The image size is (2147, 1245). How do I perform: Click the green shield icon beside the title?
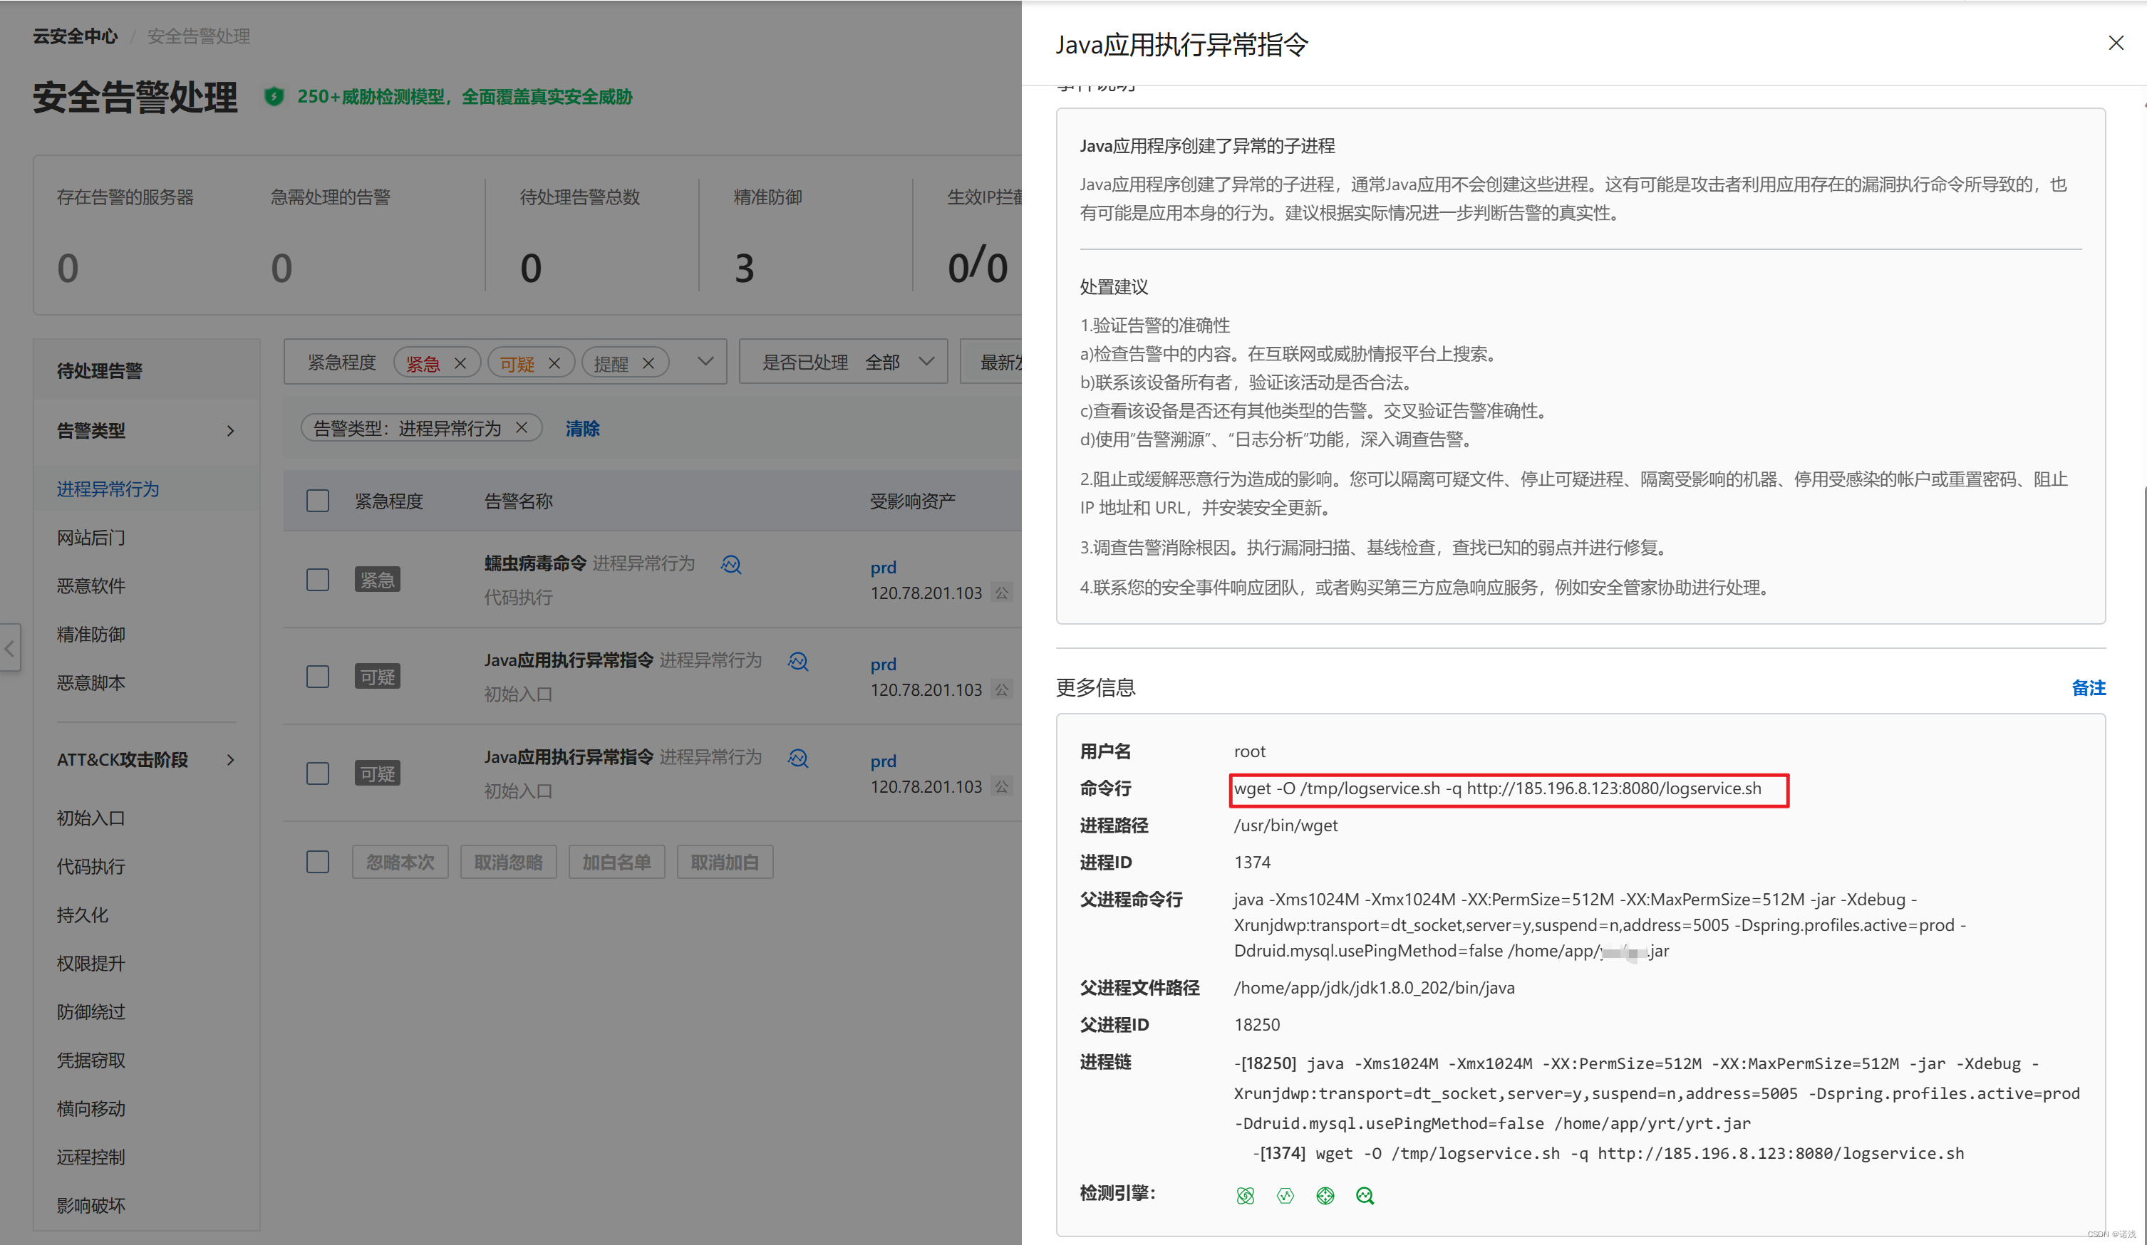click(274, 96)
